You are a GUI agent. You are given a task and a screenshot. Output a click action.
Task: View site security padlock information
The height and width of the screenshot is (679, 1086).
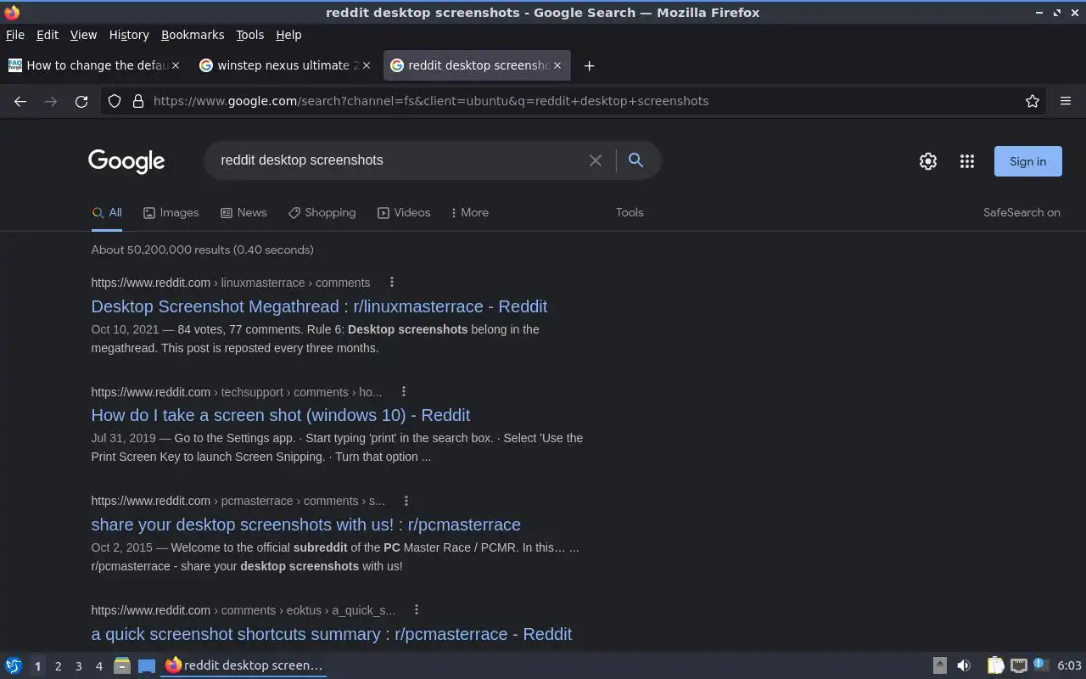click(138, 101)
